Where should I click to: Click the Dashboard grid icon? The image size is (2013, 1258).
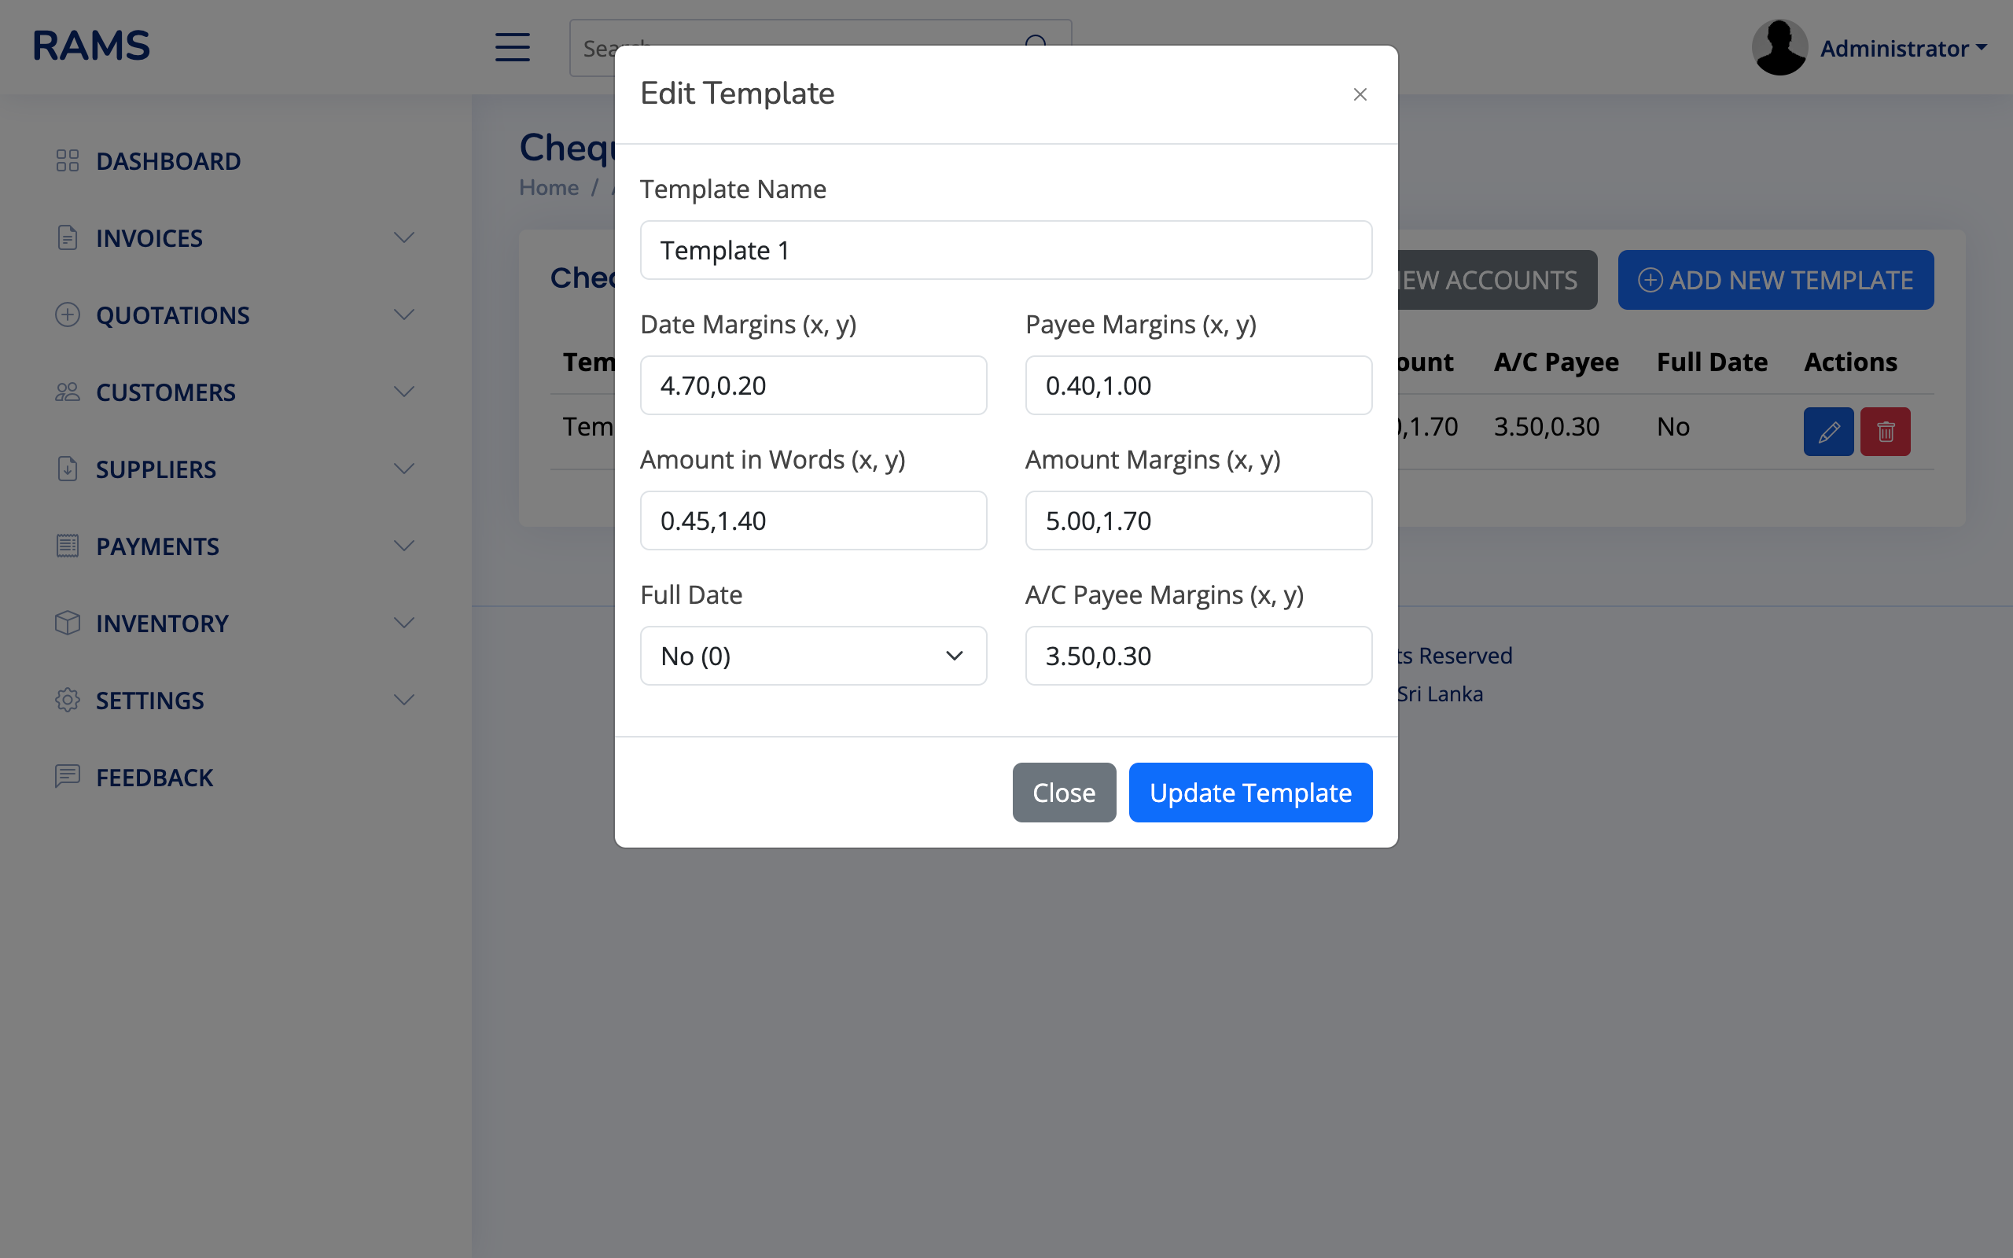pos(68,160)
